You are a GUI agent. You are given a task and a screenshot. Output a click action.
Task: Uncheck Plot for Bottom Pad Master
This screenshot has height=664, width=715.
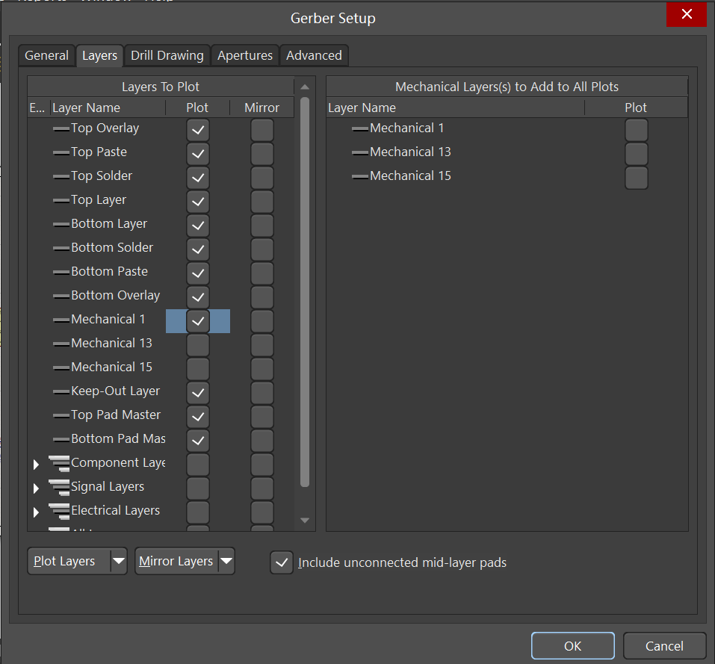point(198,440)
